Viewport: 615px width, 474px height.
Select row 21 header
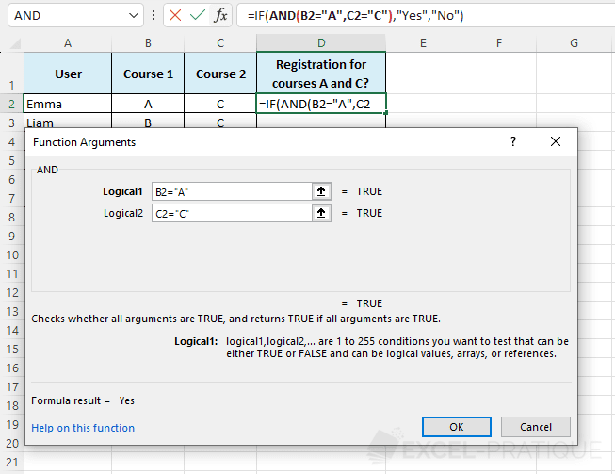11,463
